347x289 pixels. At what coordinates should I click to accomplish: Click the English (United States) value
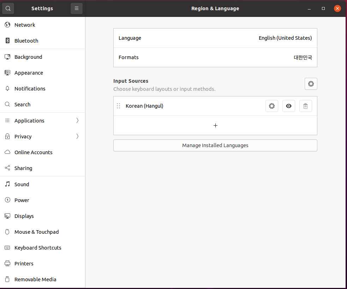coord(285,38)
